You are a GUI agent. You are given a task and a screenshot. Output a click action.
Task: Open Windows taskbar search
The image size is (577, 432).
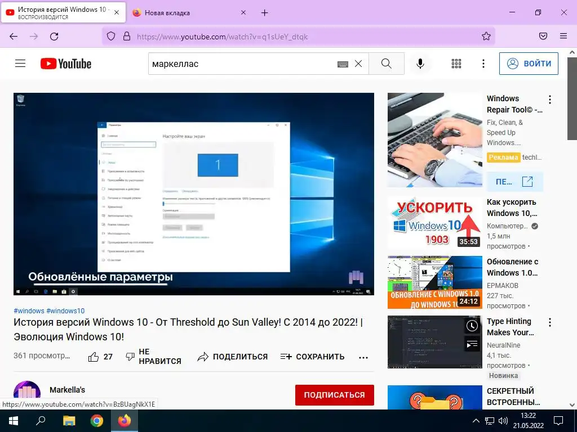coord(41,421)
